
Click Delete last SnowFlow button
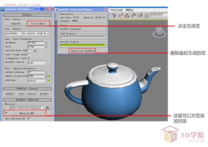(x=82, y=51)
